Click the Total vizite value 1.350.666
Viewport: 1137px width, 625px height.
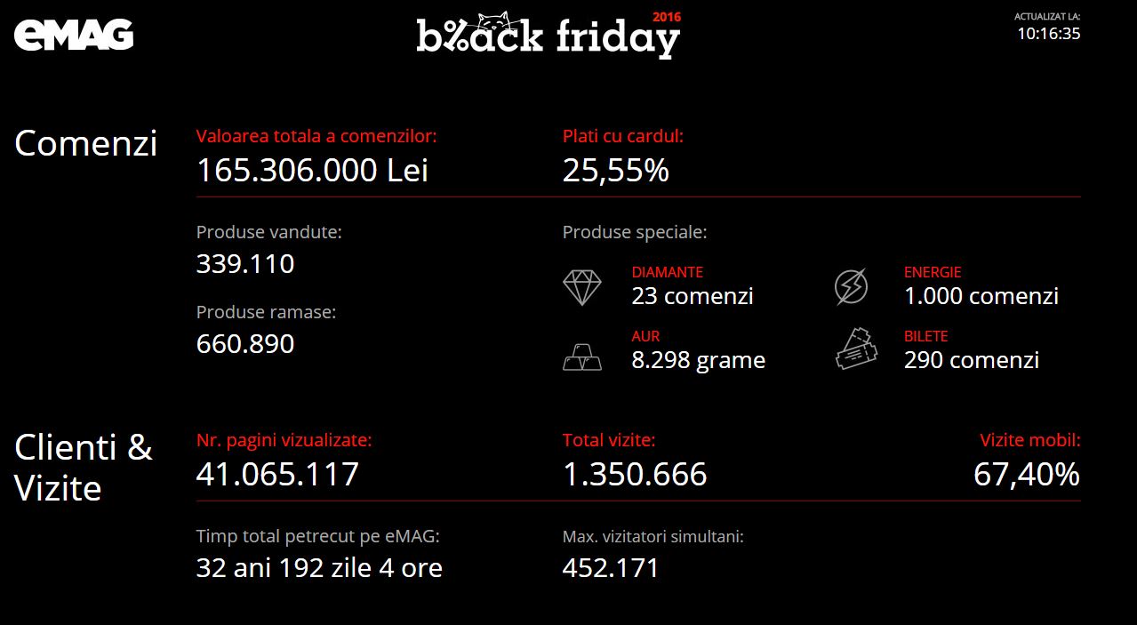[635, 475]
